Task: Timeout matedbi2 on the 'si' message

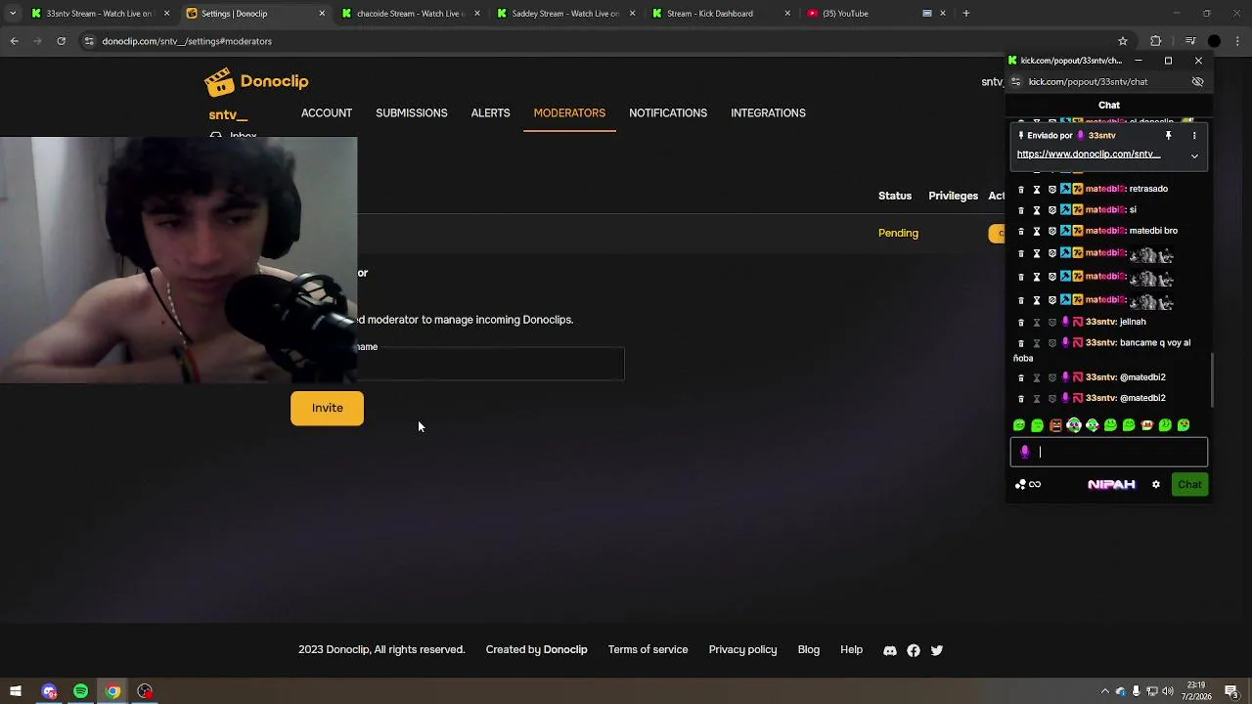Action: coord(1037,210)
